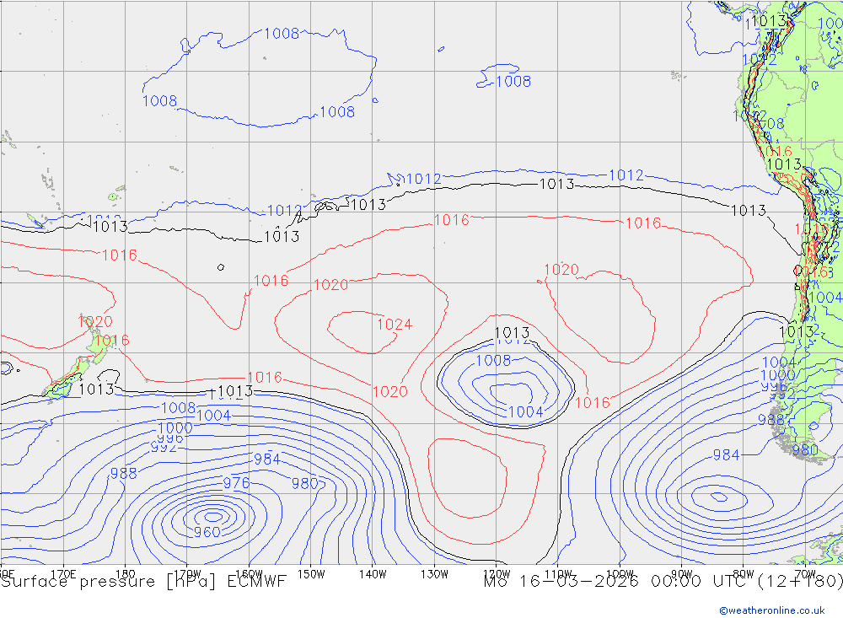Screen dimensions: 843x618
Task: Click the 130W longitude axis label
Action: [434, 574]
